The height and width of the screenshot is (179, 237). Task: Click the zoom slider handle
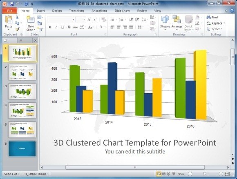point(205,174)
